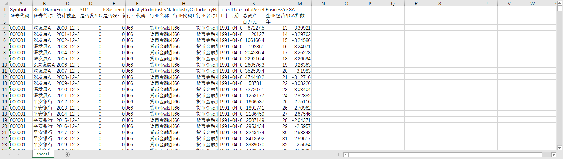Image resolution: width=563 pixels, height=159 pixels.
Task: Select the total asset value 67227.5
Action: coord(253,28)
